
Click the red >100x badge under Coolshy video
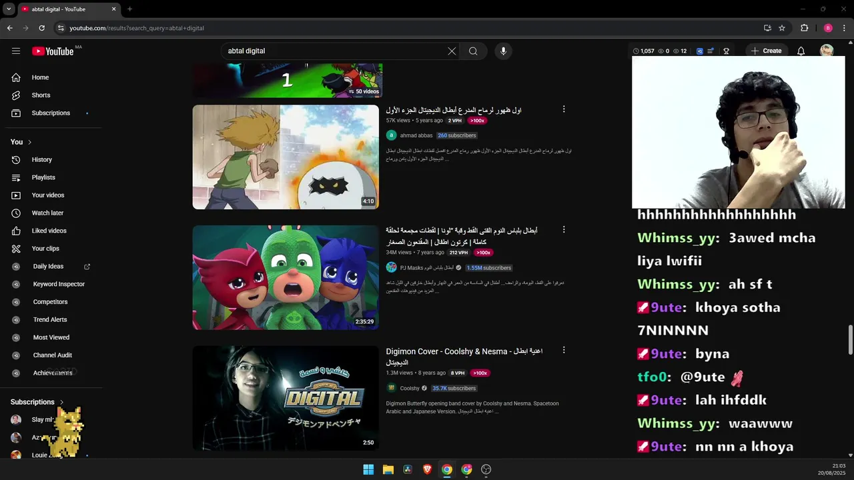(480, 373)
